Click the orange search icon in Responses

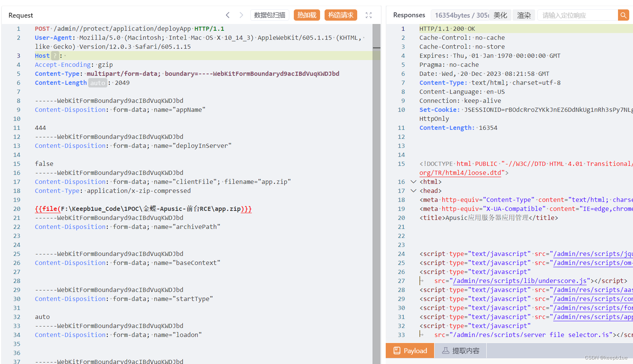pyautogui.click(x=623, y=15)
